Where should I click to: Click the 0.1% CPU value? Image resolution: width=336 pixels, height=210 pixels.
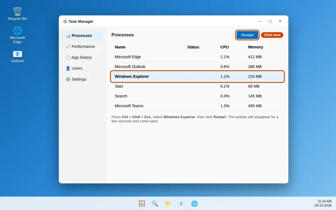(x=225, y=86)
